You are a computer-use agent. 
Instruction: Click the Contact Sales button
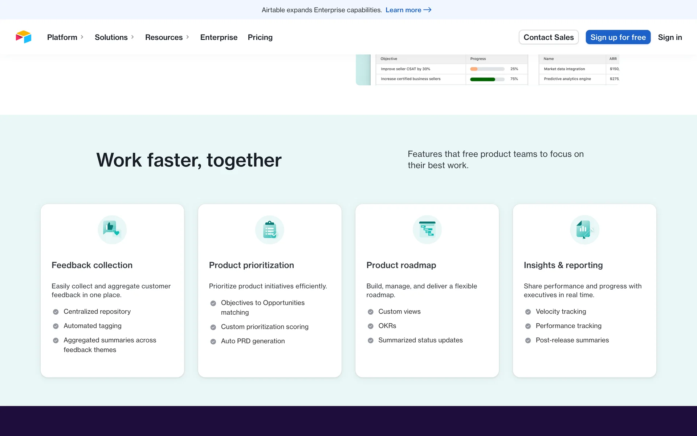pyautogui.click(x=548, y=37)
